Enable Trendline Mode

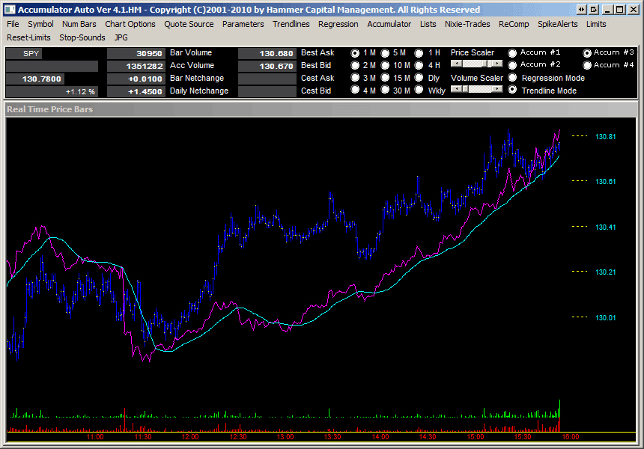[x=512, y=90]
